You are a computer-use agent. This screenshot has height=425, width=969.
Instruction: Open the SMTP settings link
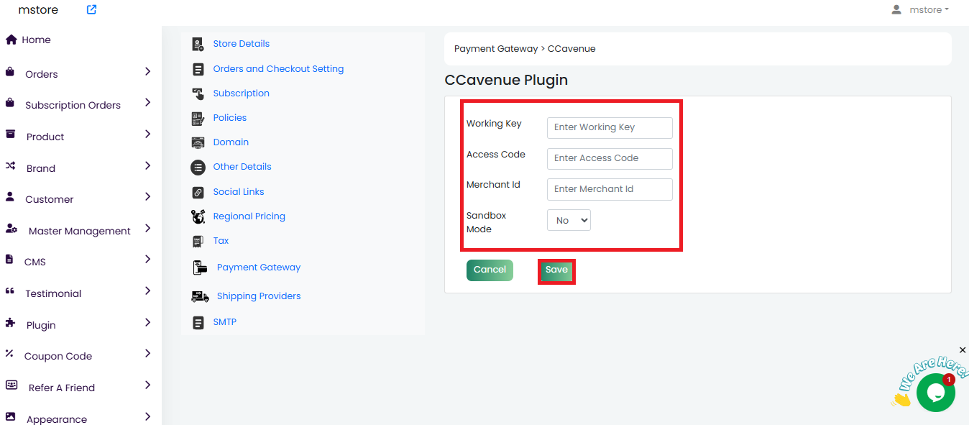[224, 322]
